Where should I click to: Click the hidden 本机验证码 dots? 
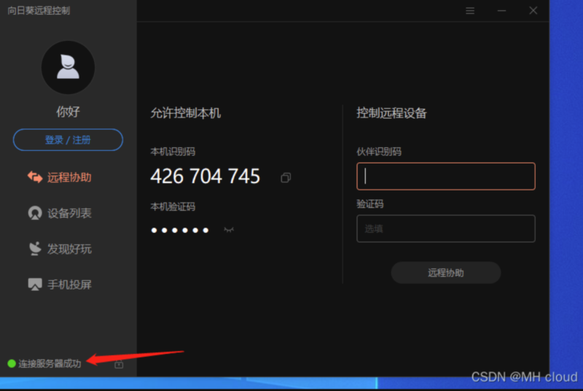click(180, 231)
